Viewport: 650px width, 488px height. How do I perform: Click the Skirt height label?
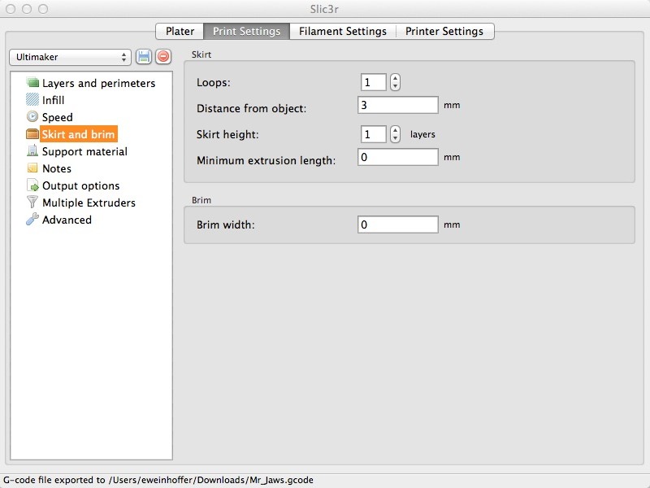pos(227,134)
